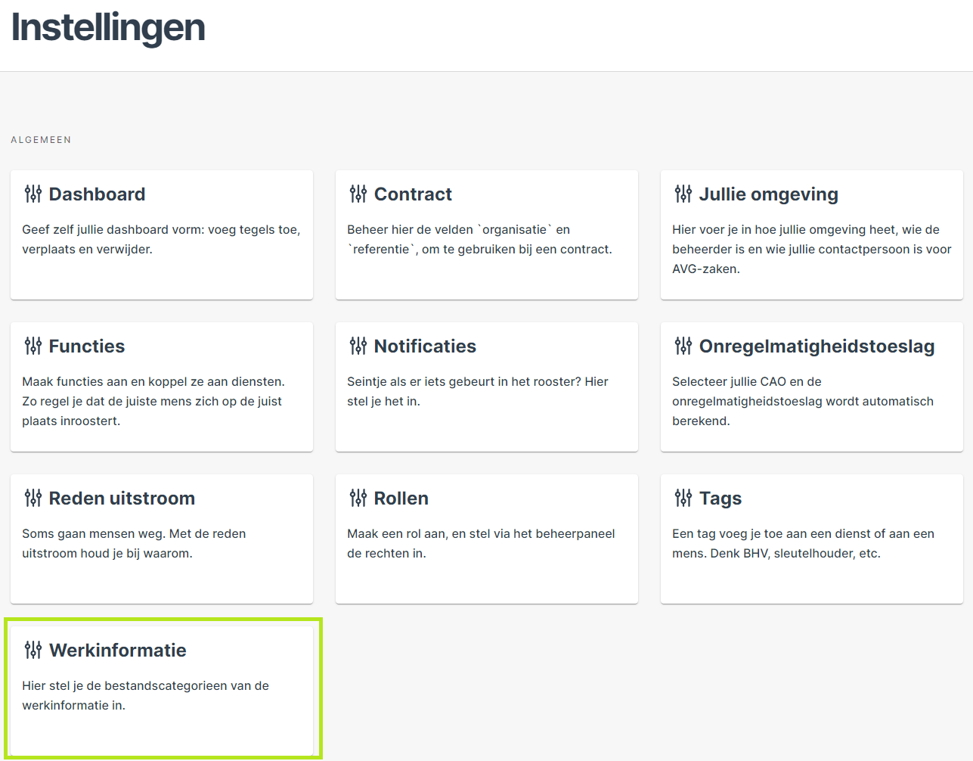
Task: Click the sliders icon next to Contract
Action: [x=358, y=194]
